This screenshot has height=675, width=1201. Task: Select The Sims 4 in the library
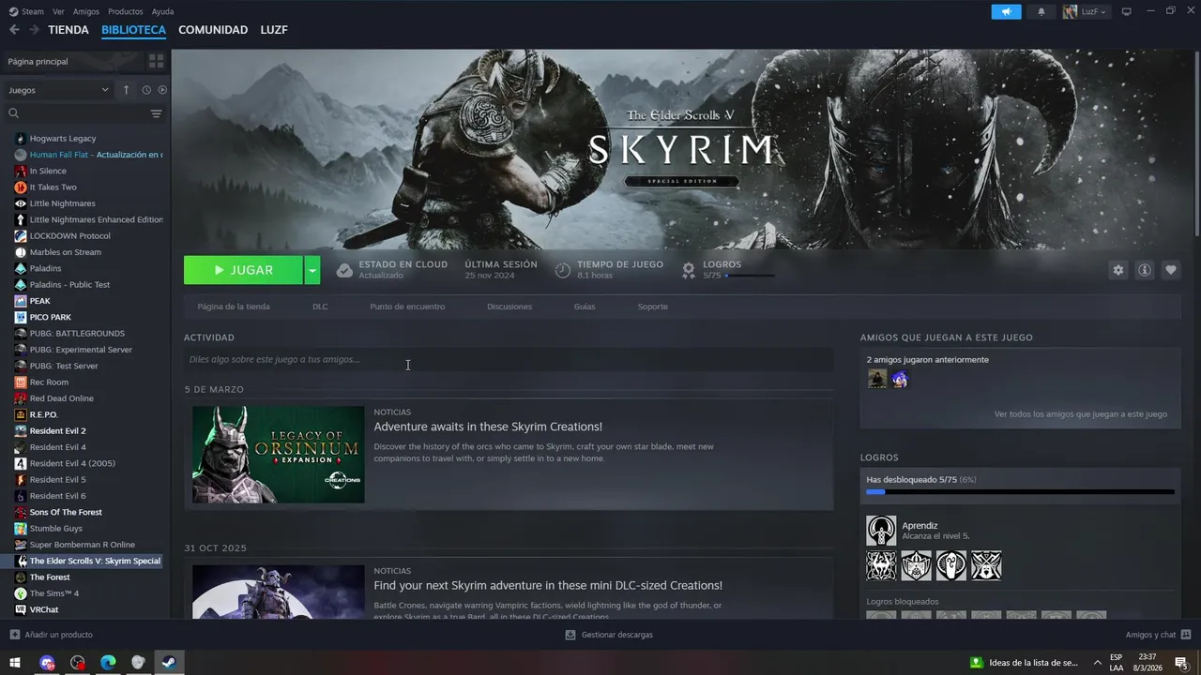click(54, 593)
